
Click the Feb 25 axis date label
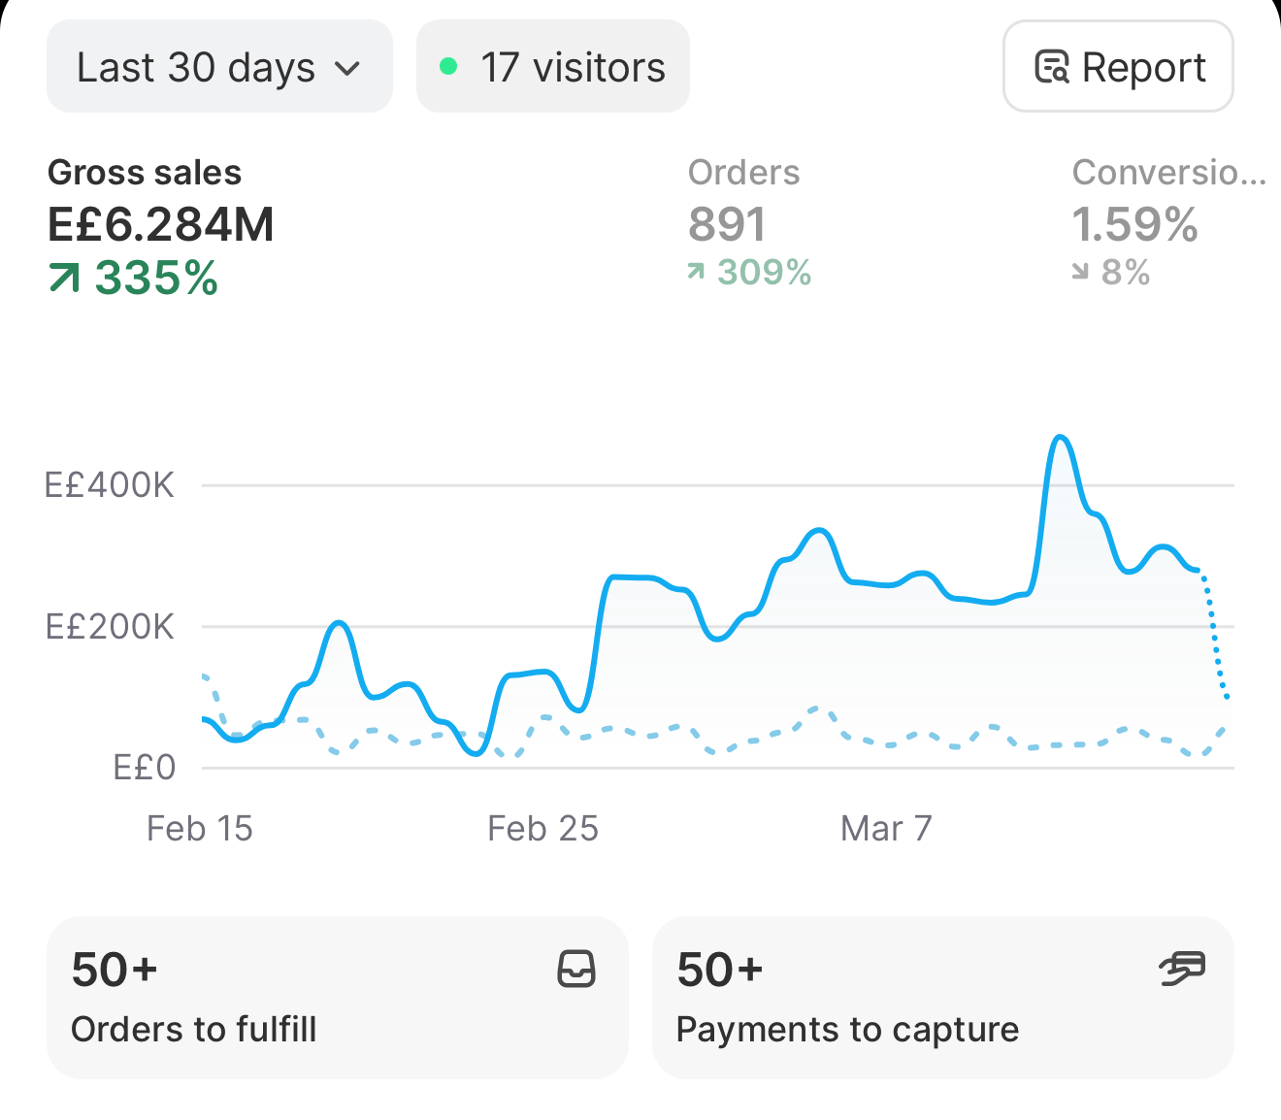tap(542, 829)
